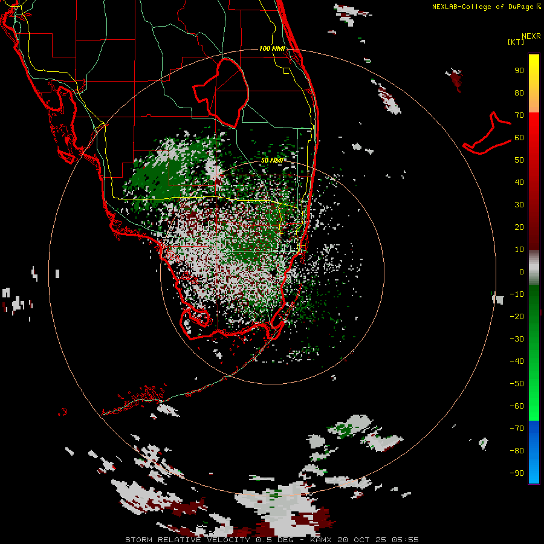This screenshot has width=544, height=544.
Task: Click the STORM RELATIVE VELOCITY product title
Action: (x=187, y=540)
